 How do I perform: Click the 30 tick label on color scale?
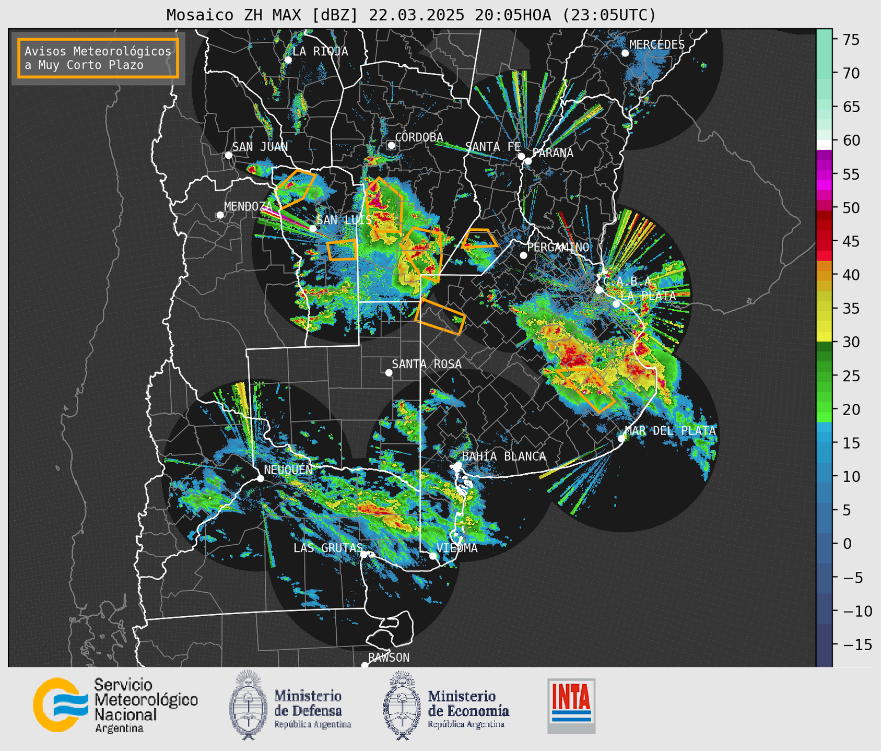pyautogui.click(x=850, y=342)
